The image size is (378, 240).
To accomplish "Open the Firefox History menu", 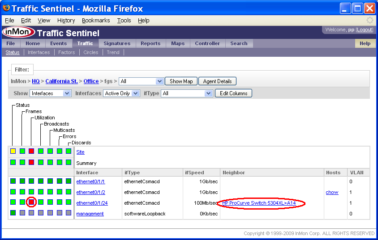I will (x=66, y=21).
